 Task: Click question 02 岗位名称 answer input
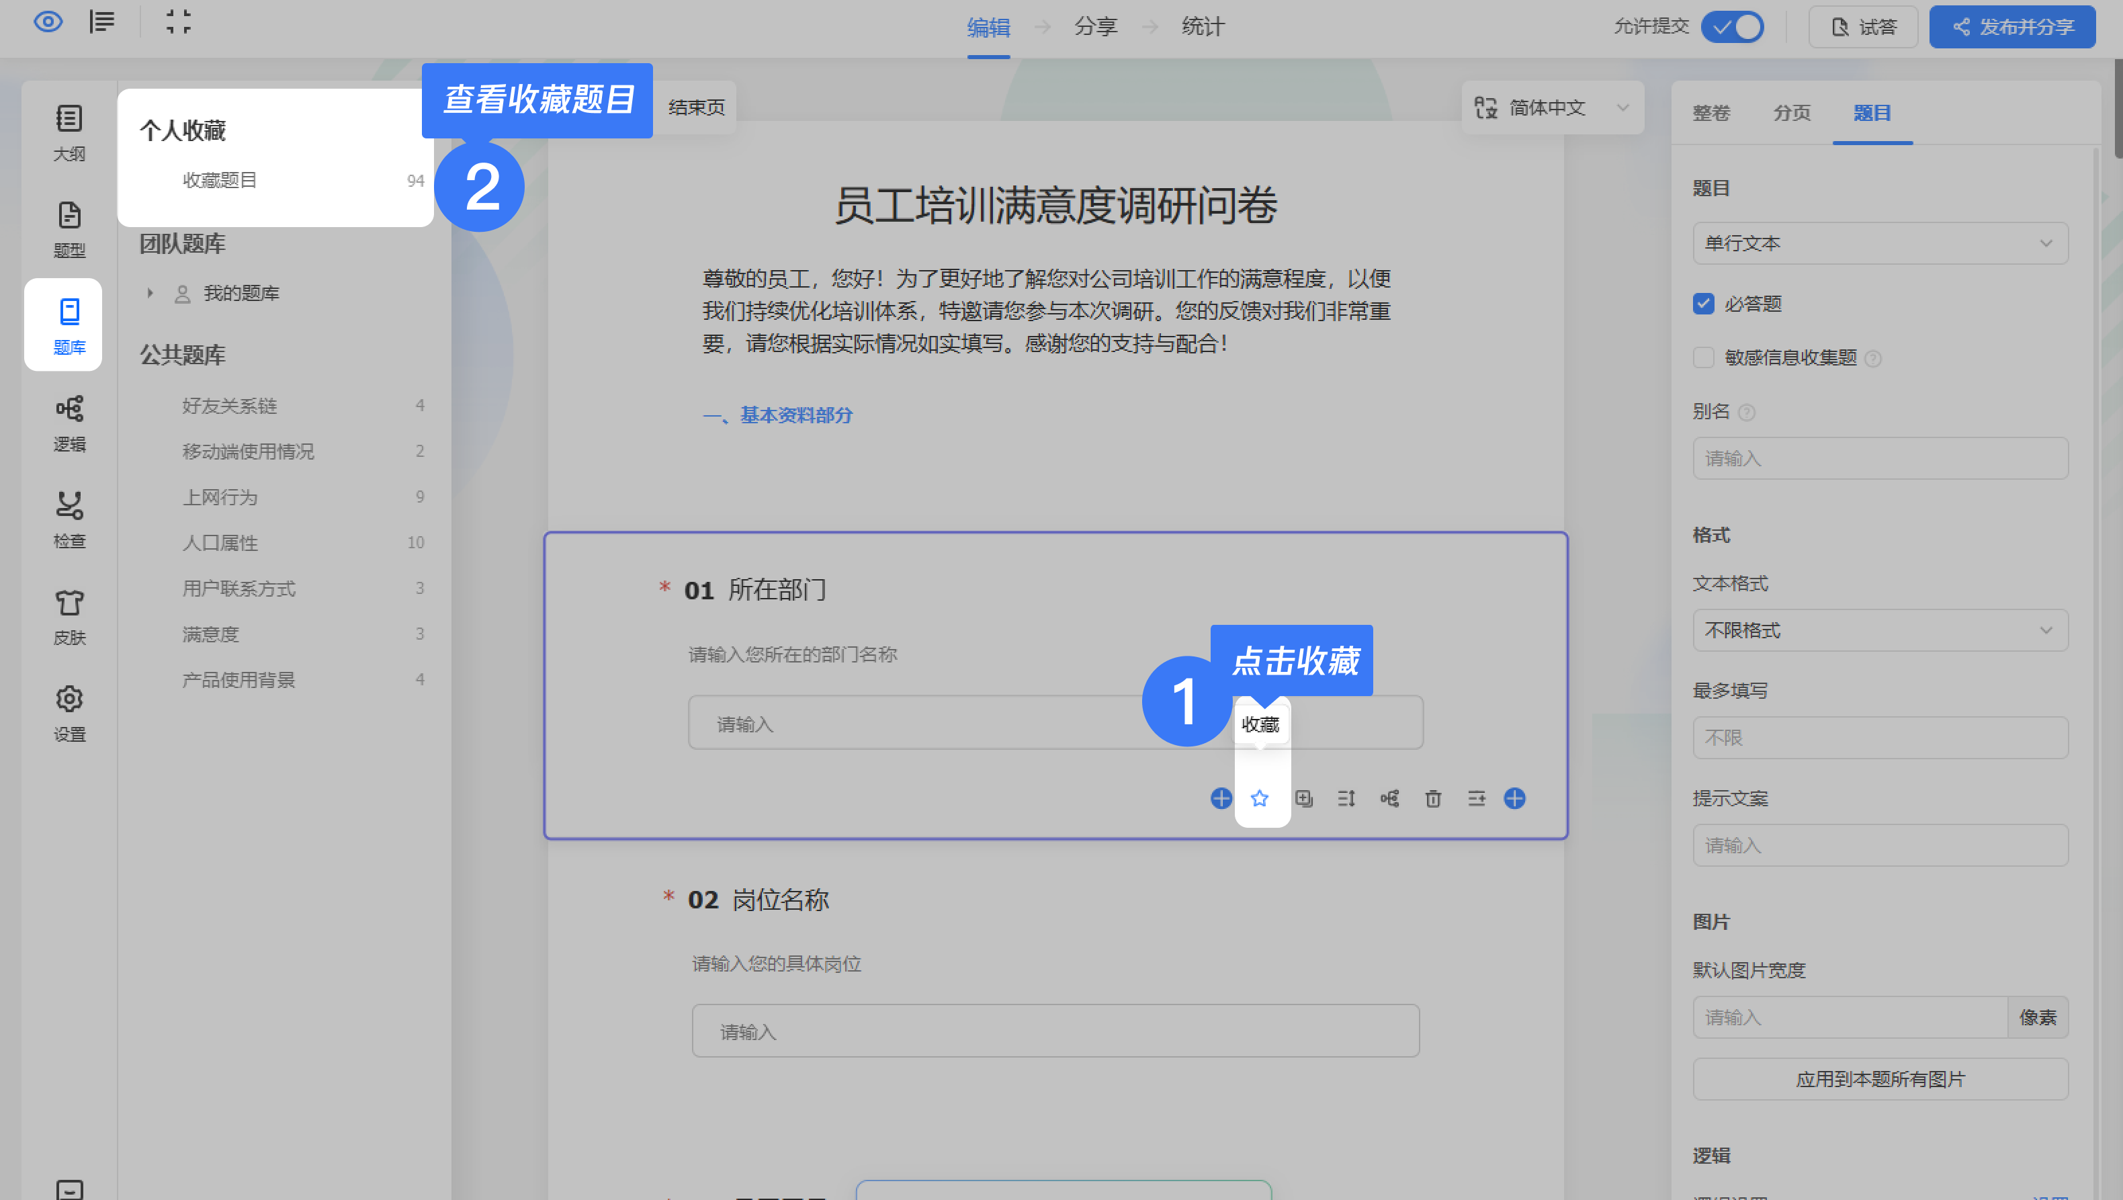(x=1055, y=1031)
